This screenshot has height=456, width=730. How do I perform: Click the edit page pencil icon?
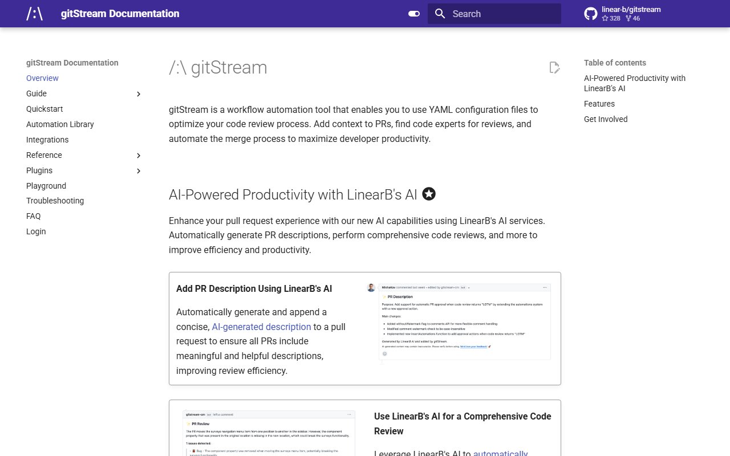point(554,67)
